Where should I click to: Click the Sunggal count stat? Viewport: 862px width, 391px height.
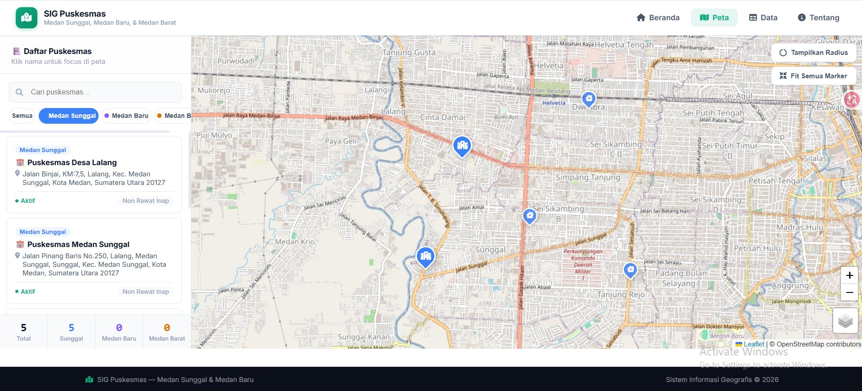coord(71,332)
